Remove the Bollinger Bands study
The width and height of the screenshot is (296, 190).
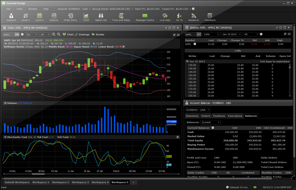coord(123,47)
